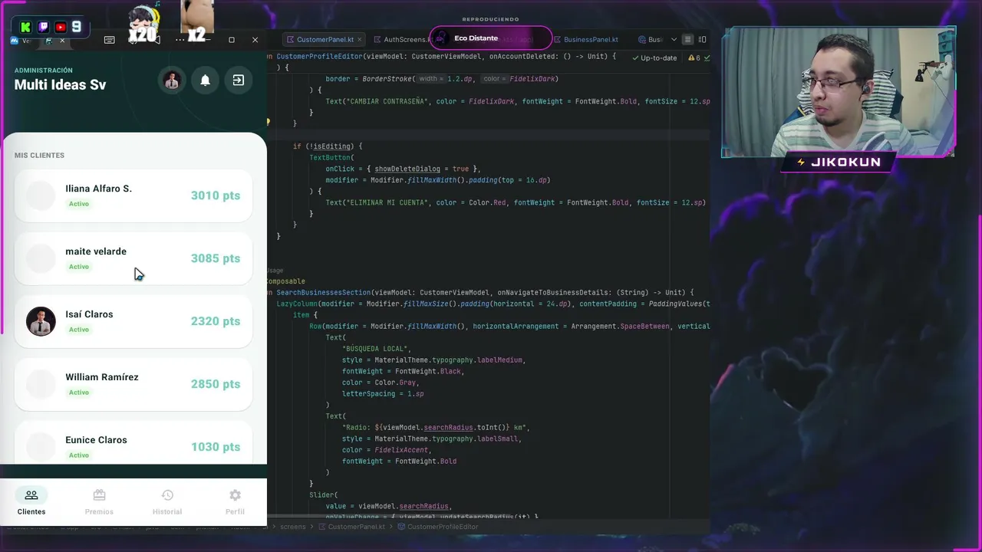Click the 1030 pts value

[x=216, y=447]
